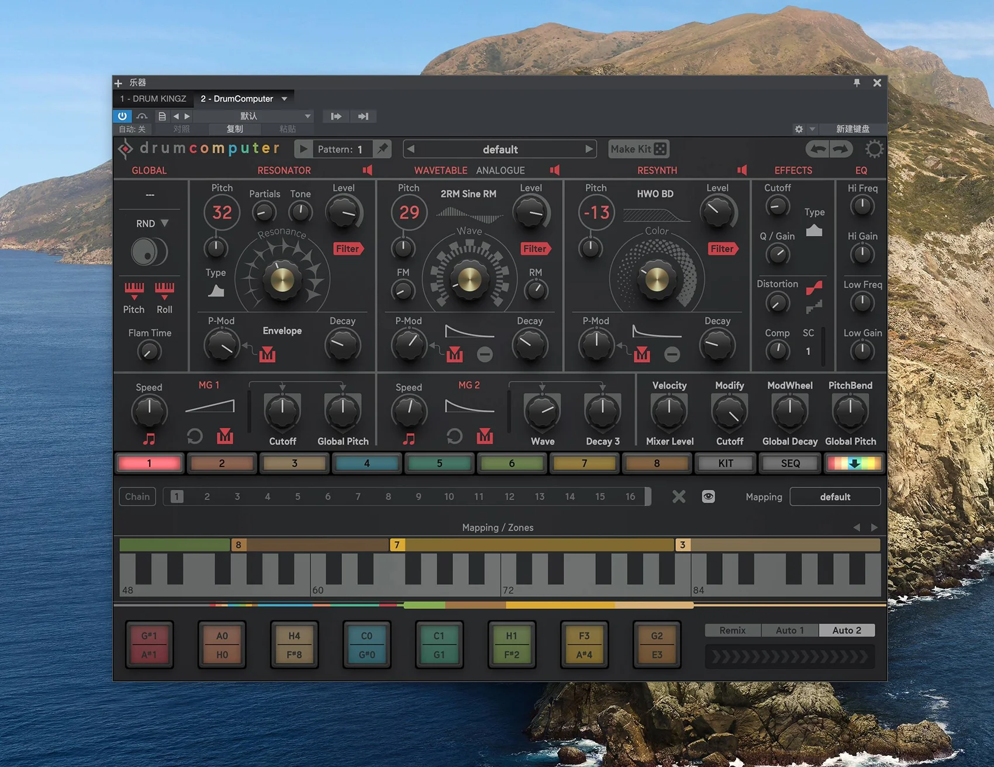Click the Resonator envelope M icon
The width and height of the screenshot is (994, 767).
click(267, 354)
